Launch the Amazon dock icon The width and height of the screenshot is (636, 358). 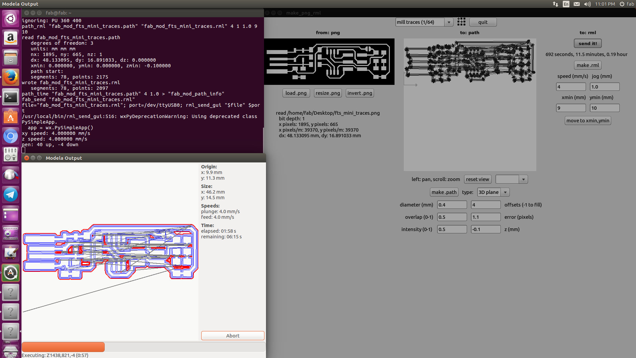click(11, 38)
